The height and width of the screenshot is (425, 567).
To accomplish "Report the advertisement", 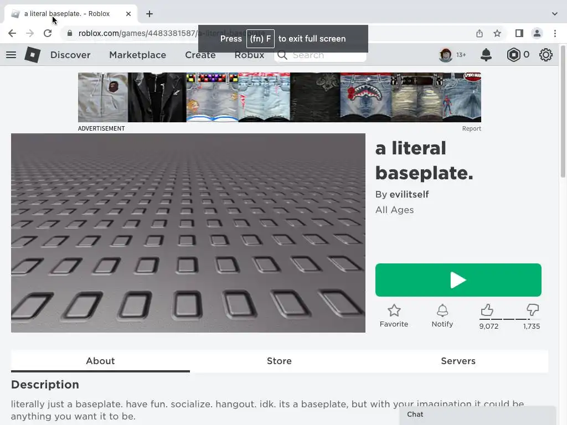I will 472,128.
